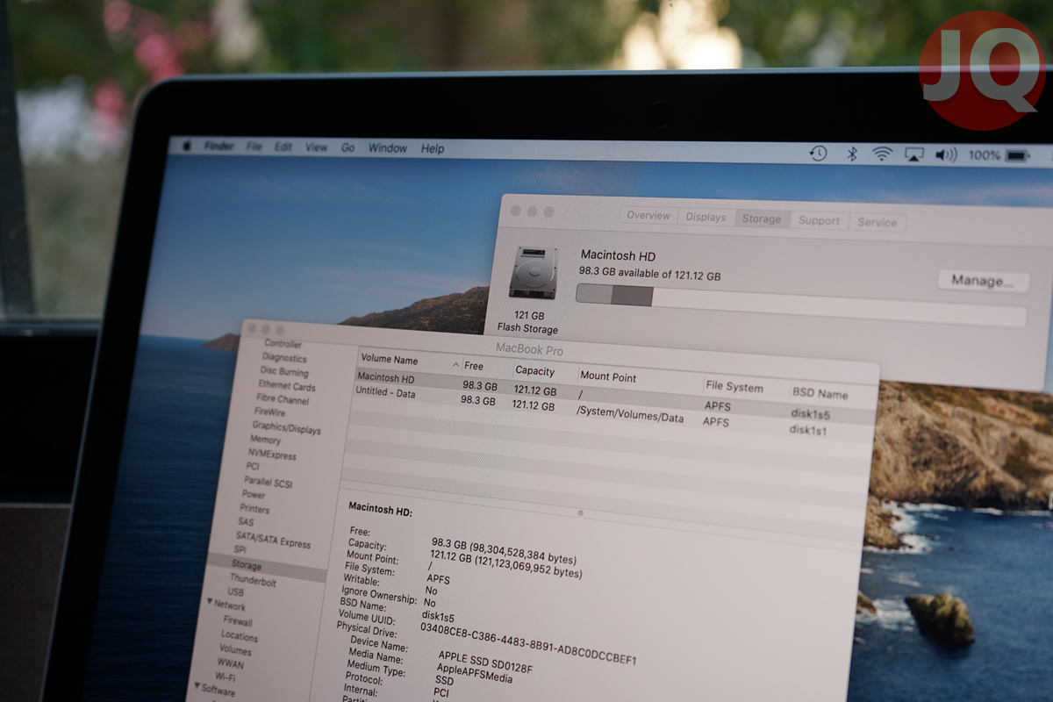Viewport: 1053px width, 702px height.
Task: Select Storage in the System Information sidebar
Action: click(x=247, y=565)
